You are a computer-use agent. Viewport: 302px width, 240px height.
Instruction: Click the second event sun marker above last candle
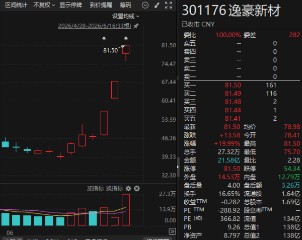[x=126, y=38]
